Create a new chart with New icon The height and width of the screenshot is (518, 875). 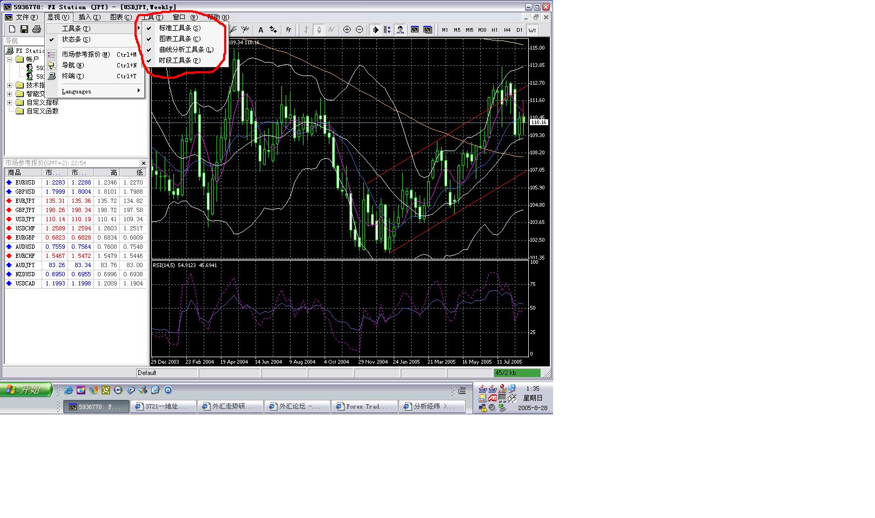[x=12, y=29]
